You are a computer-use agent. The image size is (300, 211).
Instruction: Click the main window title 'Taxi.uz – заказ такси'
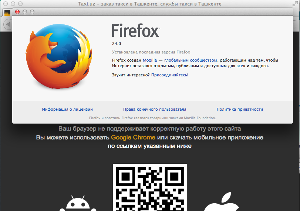pyautogui.click(x=149, y=4)
